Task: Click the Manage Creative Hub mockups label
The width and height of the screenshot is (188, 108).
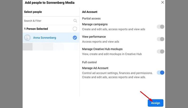Action: (102, 49)
